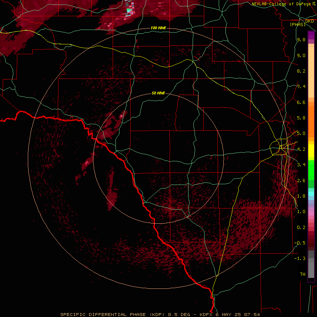Click the "07:54" timestamp
Screen dimensions: 317x317
click(252, 315)
